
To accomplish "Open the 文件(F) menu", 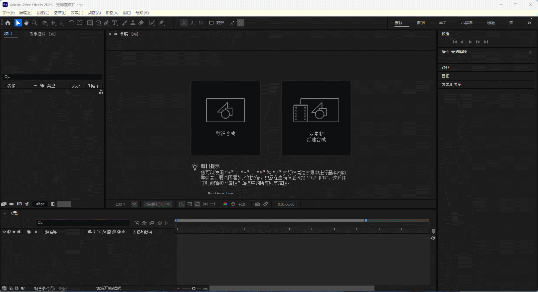I will [x=8, y=12].
